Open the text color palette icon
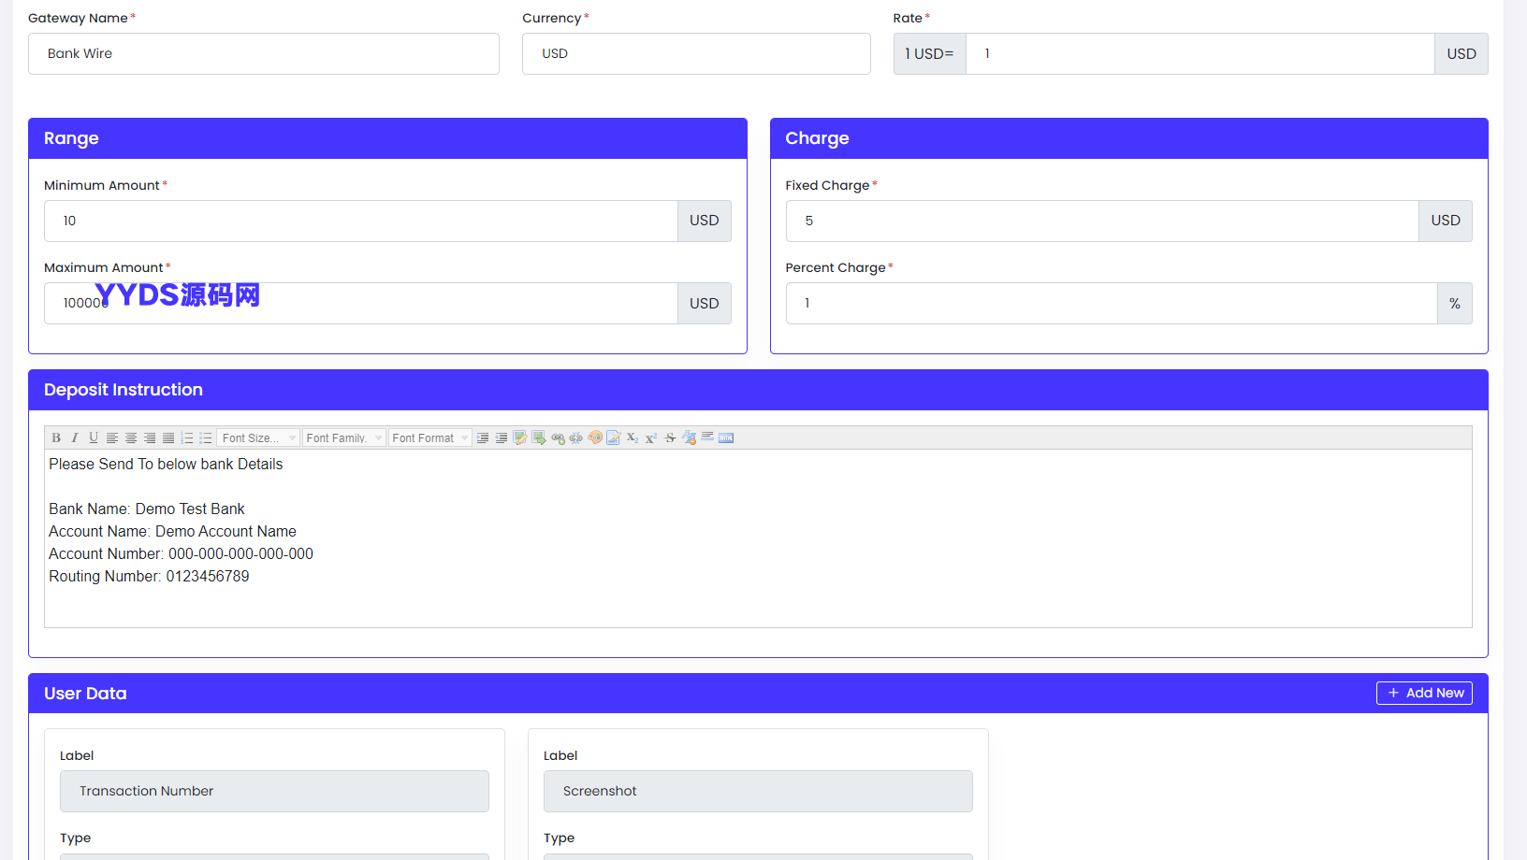Viewport: 1527px width, 860px height. [x=595, y=437]
